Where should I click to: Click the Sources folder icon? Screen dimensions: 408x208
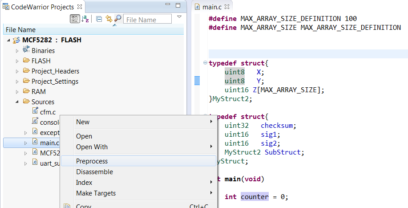coord(26,101)
